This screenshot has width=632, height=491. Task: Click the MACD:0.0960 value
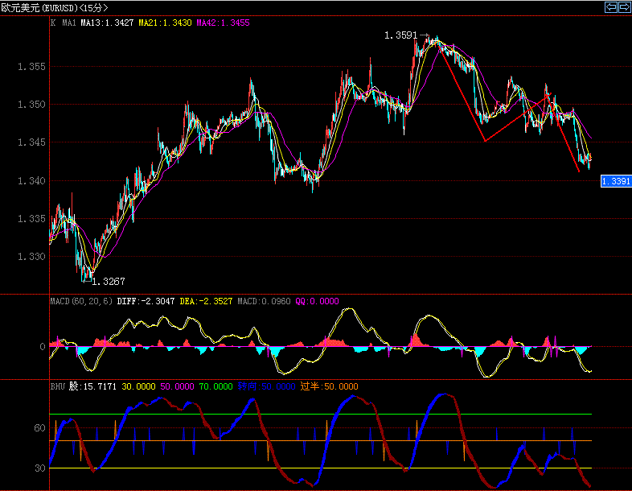pos(264,301)
